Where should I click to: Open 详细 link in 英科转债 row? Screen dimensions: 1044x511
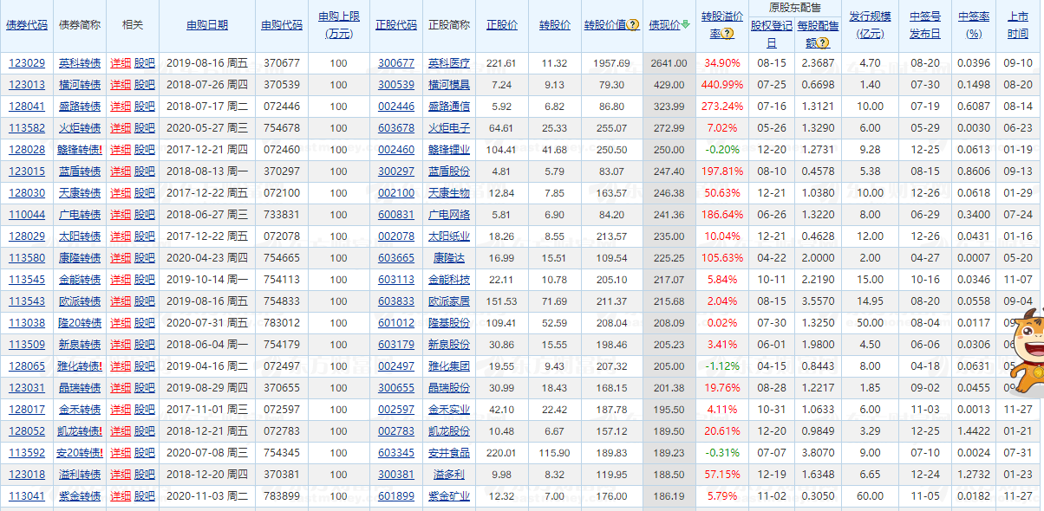point(121,63)
